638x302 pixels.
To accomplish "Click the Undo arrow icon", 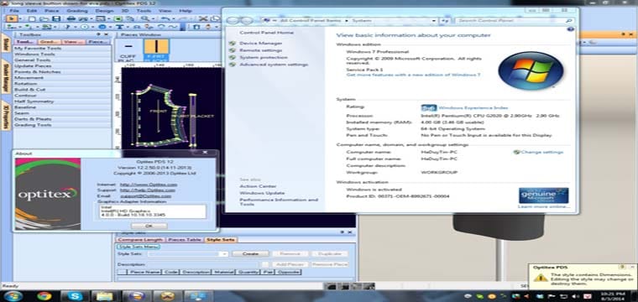I will point(165,18).
